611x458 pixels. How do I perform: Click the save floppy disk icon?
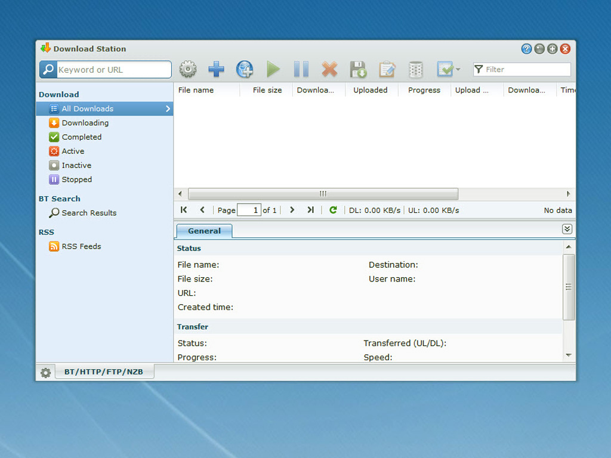(358, 69)
